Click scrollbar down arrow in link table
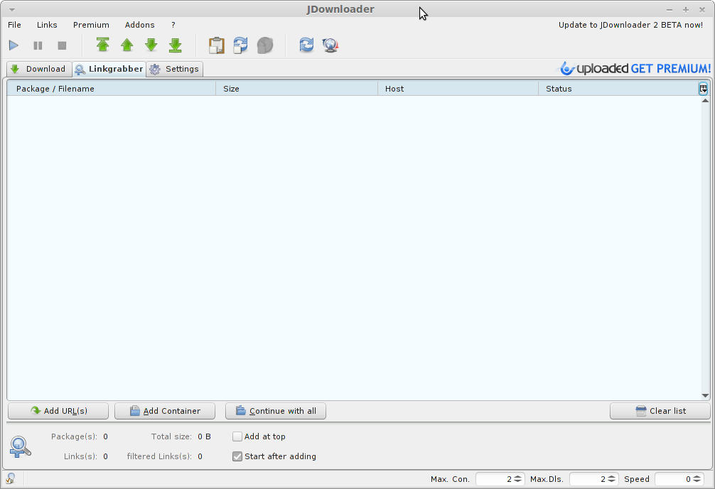Image resolution: width=715 pixels, height=489 pixels. point(705,395)
